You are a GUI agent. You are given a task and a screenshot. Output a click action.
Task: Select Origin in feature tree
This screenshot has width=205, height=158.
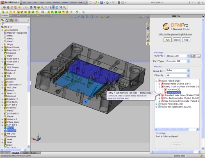pyautogui.click(x=10, y=44)
